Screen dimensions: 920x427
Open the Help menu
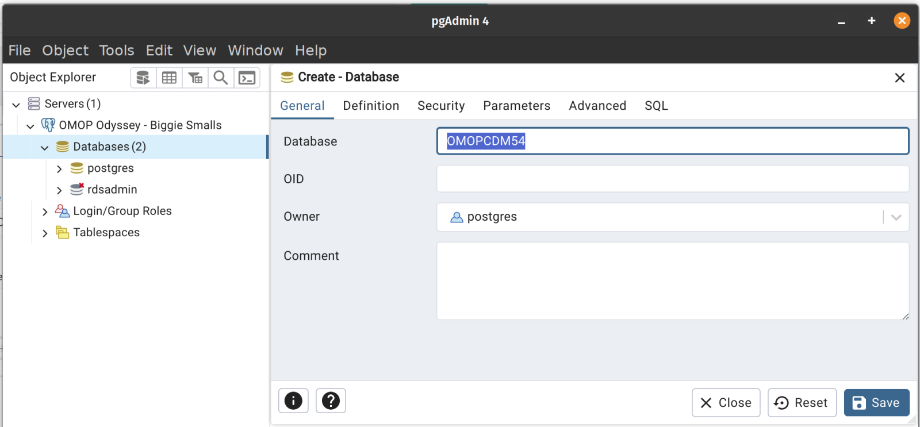click(311, 51)
